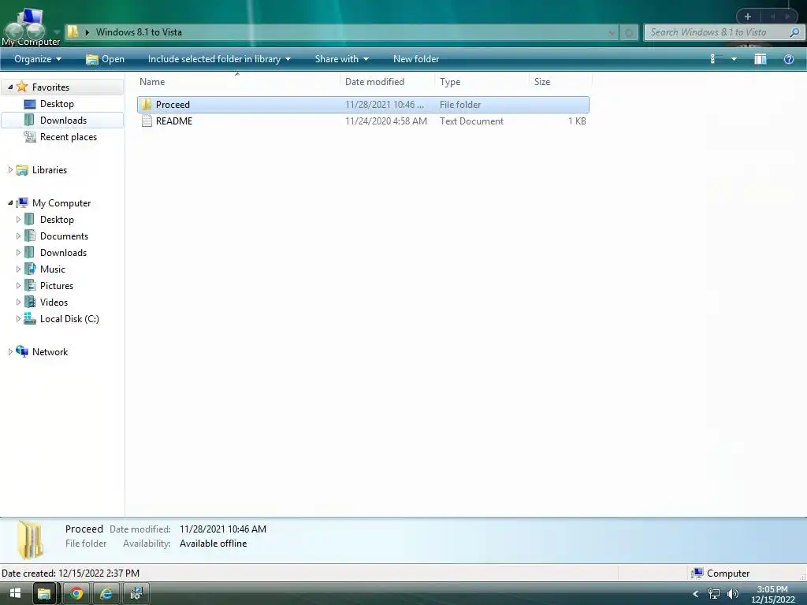
Task: Click the Pictures folder icon
Action: click(x=30, y=285)
